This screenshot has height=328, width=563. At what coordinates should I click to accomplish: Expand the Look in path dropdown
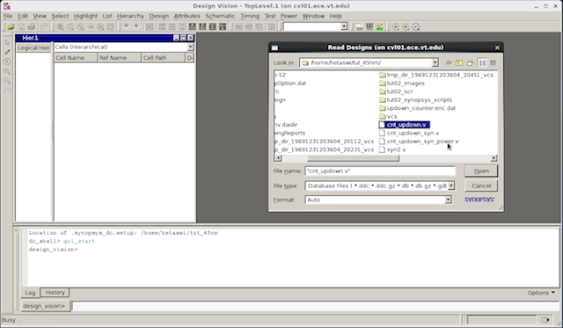point(435,62)
